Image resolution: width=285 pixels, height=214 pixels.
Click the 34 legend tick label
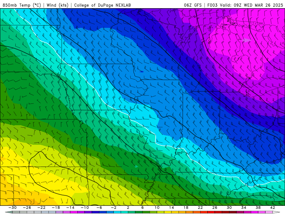click(x=244, y=208)
